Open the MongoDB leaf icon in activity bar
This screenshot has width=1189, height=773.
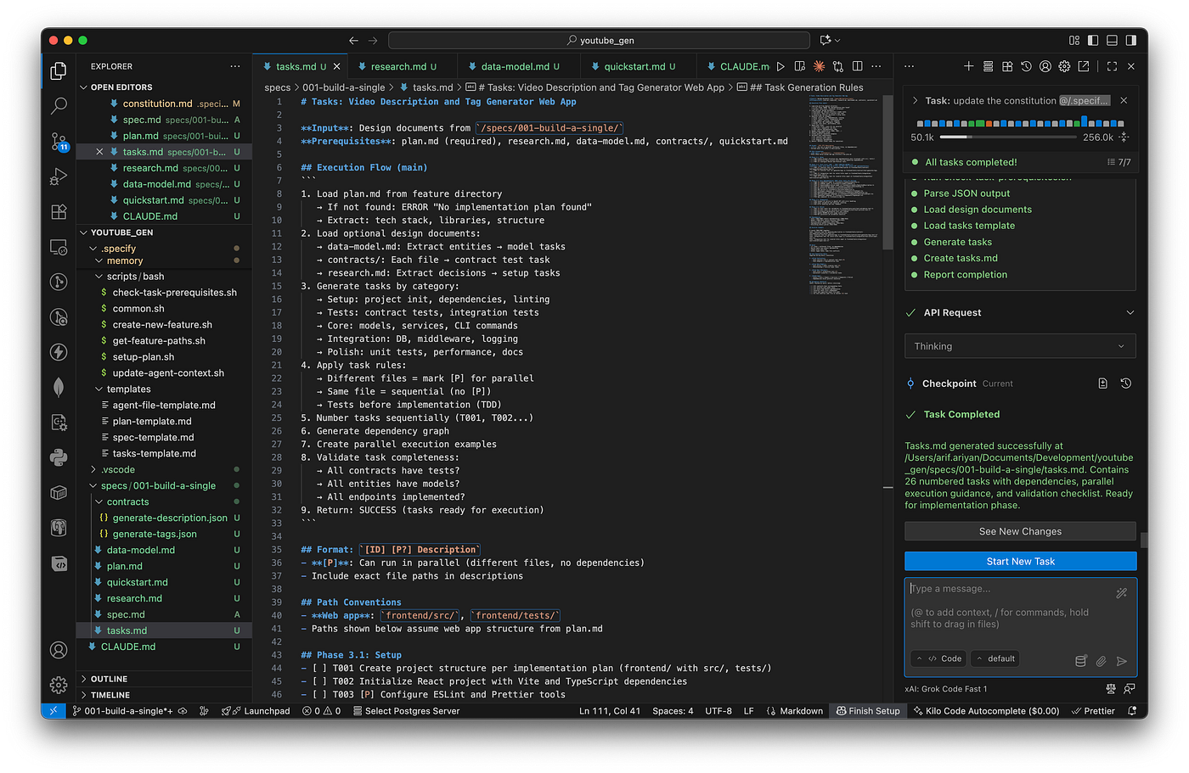coord(59,387)
